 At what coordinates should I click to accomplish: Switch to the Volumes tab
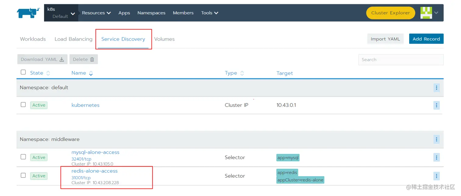tap(164, 39)
